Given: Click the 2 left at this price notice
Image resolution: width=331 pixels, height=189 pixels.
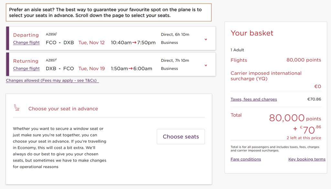Looking at the screenshot, I should coord(304,138).
